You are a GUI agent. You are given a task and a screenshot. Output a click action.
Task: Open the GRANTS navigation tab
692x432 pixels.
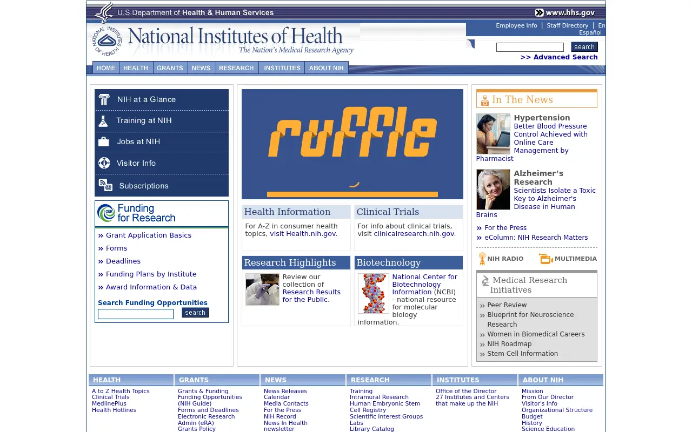click(170, 68)
